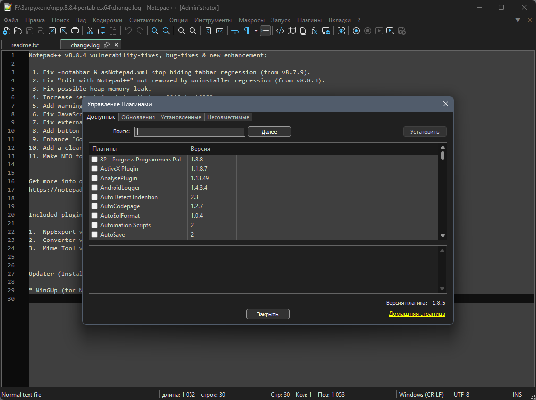Click the plugin list scrollbar thumb
536x400 pixels.
click(x=443, y=155)
